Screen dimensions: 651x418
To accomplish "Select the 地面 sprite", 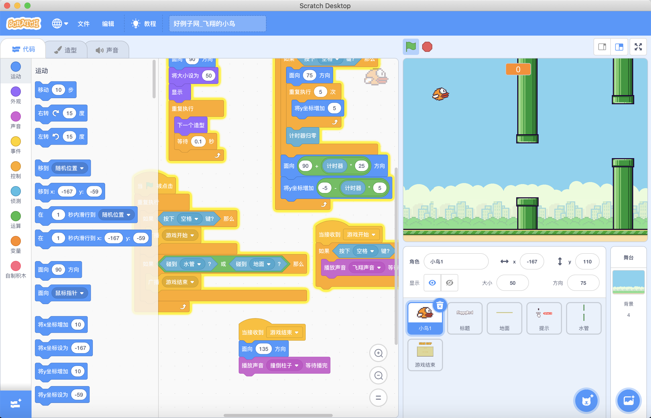I will [504, 318].
